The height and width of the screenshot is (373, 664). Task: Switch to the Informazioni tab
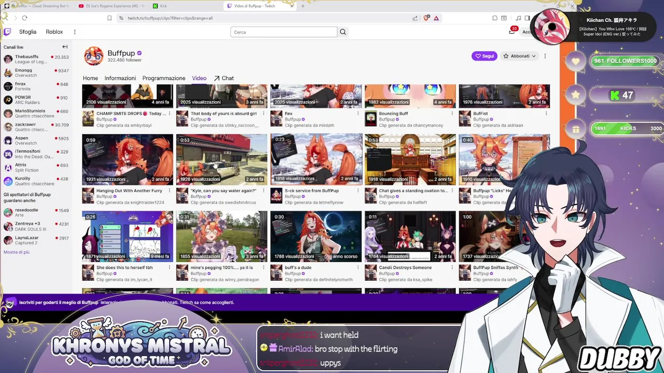point(120,78)
